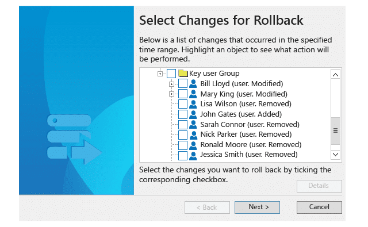
Task: Tick the Nick Parker checkbox
Action: click(x=183, y=134)
